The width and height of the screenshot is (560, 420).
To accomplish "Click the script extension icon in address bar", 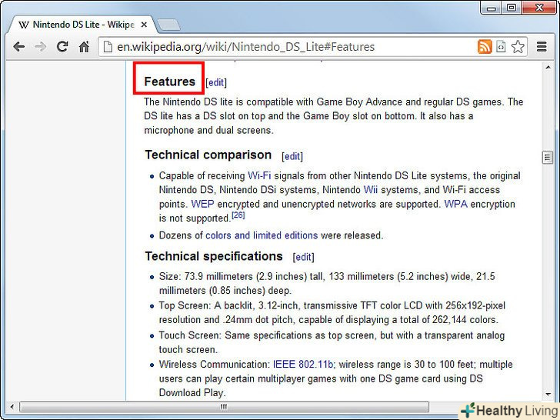I will 502,47.
